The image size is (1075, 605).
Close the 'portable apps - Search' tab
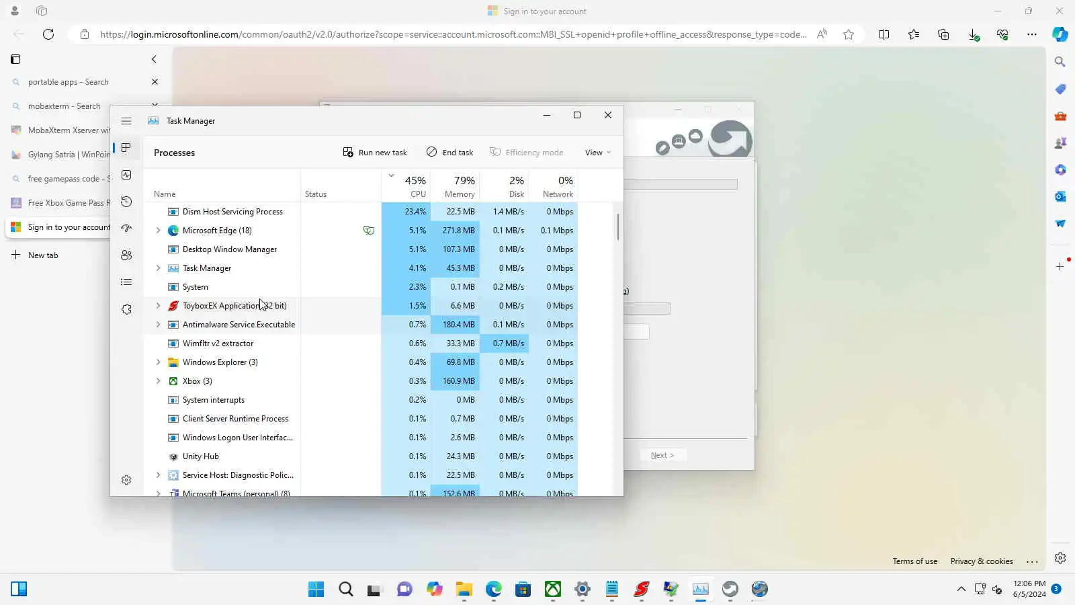[x=155, y=82]
